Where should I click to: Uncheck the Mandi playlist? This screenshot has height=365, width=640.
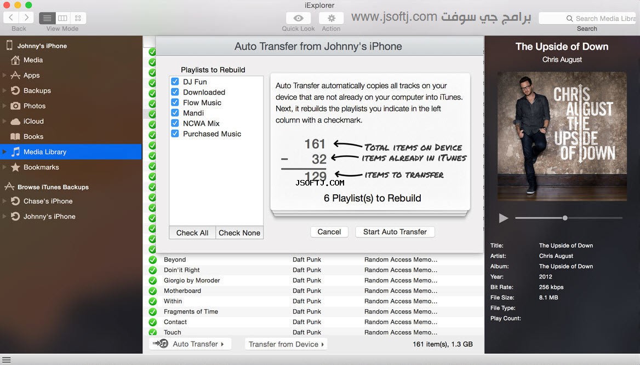coord(175,113)
